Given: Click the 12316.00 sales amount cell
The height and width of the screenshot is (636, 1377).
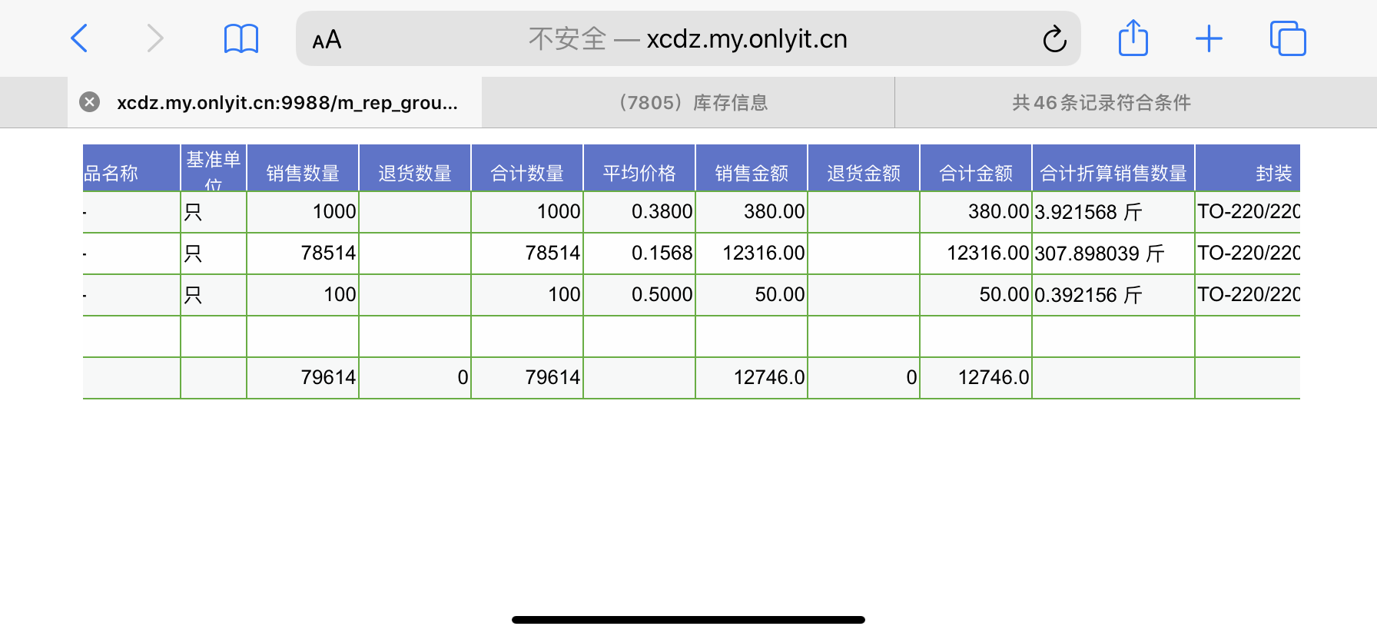Looking at the screenshot, I should [752, 253].
